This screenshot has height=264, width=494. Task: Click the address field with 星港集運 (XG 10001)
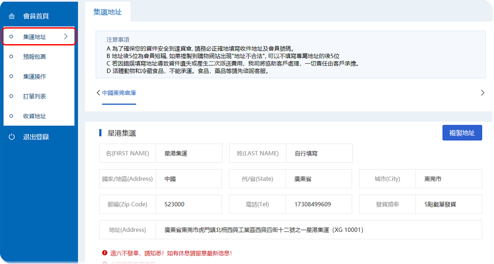tap(264, 230)
